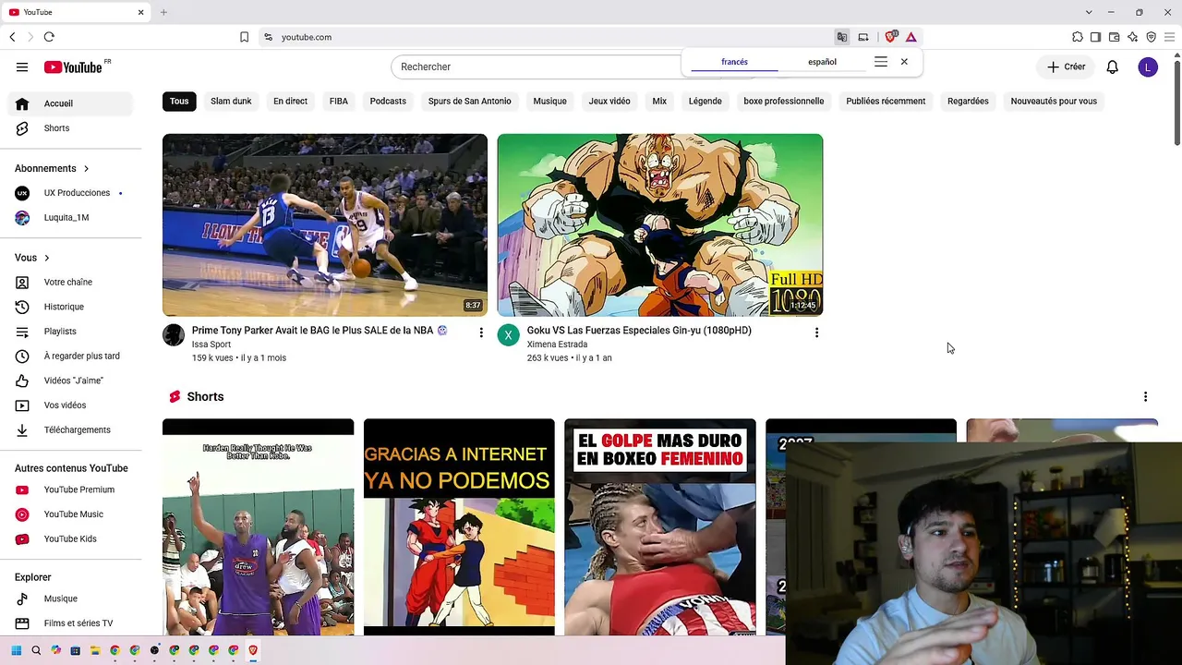Viewport: 1182px width, 665px height.
Task: Open the UX Producciones subscription
Action: point(75,193)
